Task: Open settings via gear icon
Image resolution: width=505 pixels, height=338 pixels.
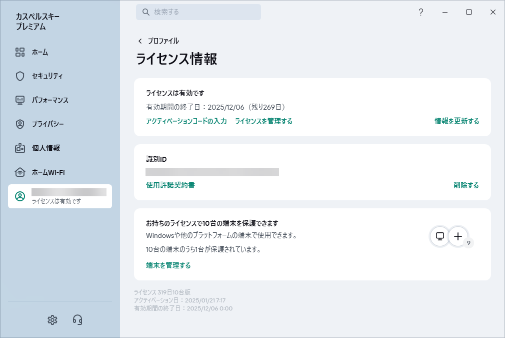Action: point(52,320)
